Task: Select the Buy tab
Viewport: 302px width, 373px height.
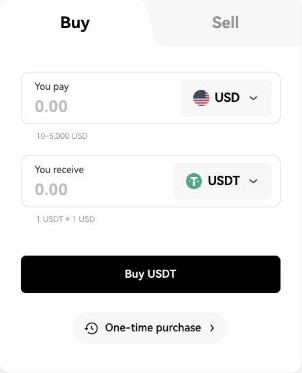Action: pyautogui.click(x=75, y=23)
